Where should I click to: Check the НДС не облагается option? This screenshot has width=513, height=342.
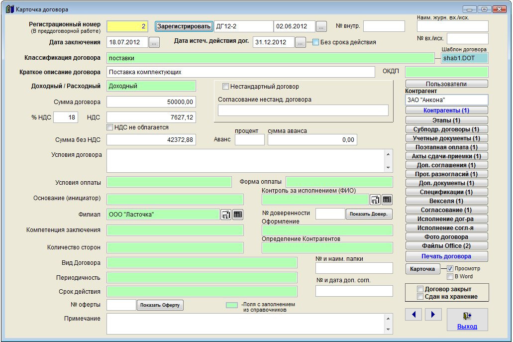pyautogui.click(x=110, y=127)
